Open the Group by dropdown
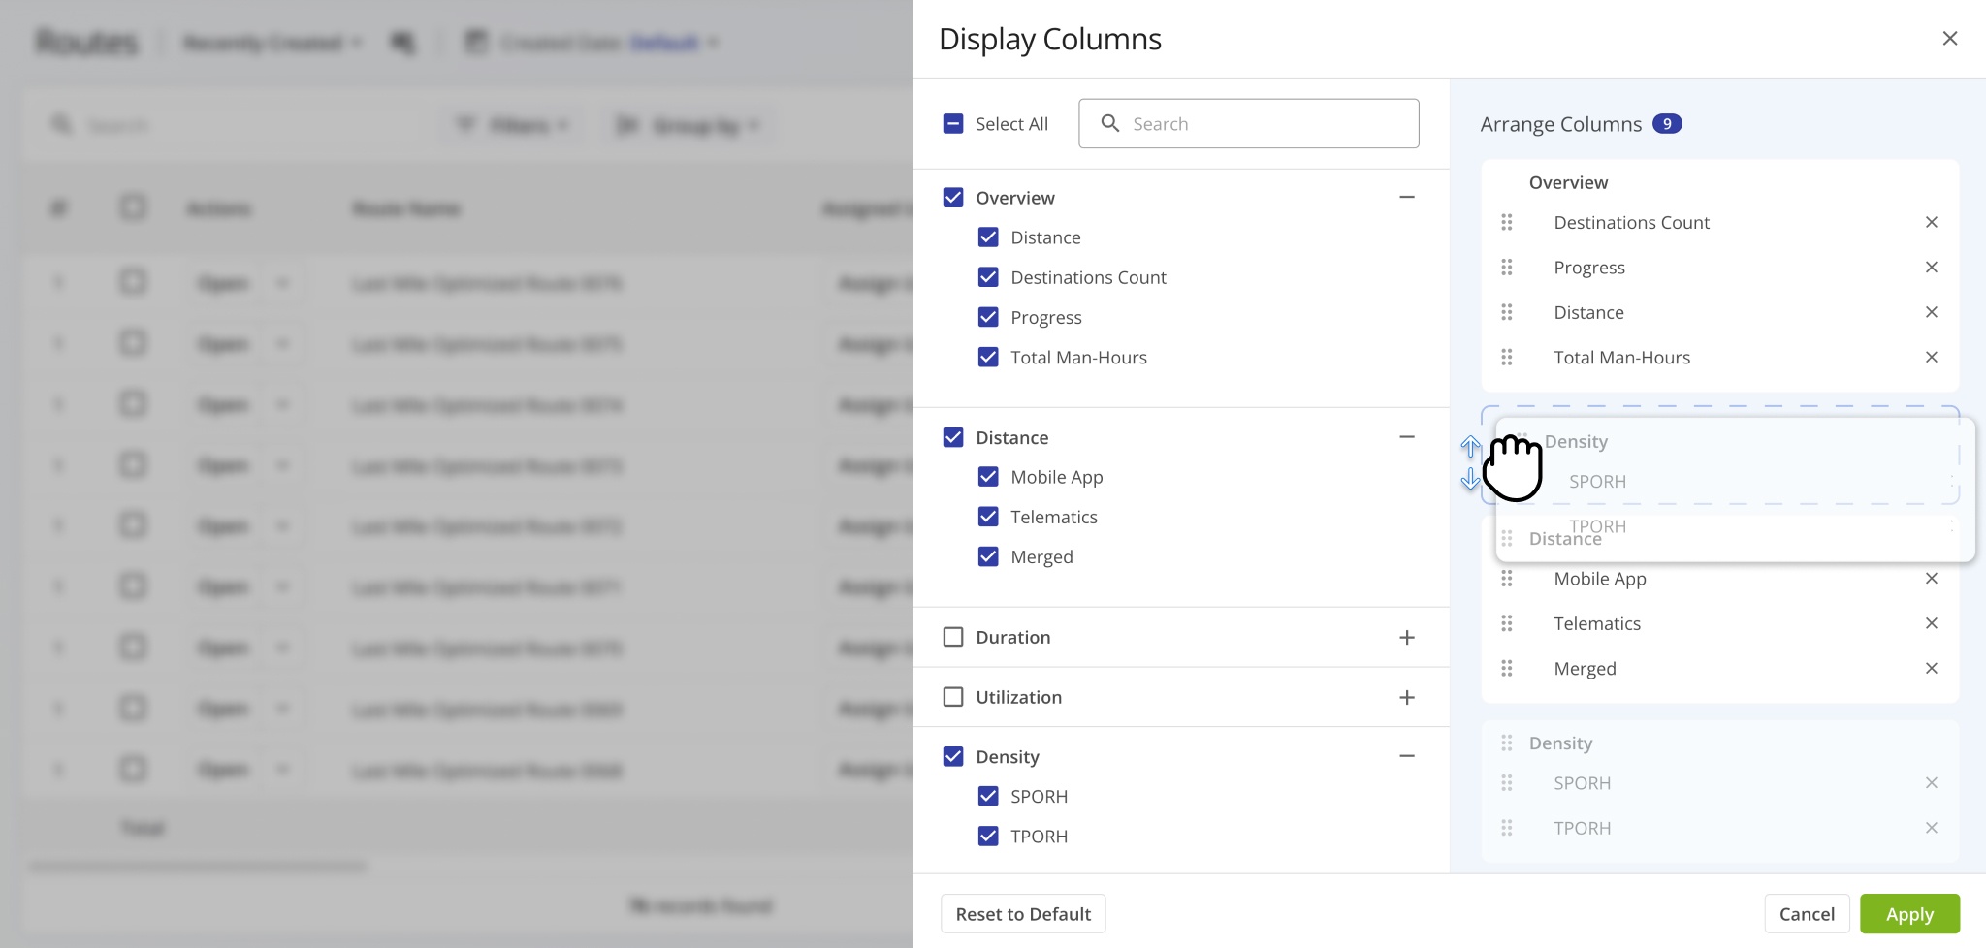 tap(689, 124)
